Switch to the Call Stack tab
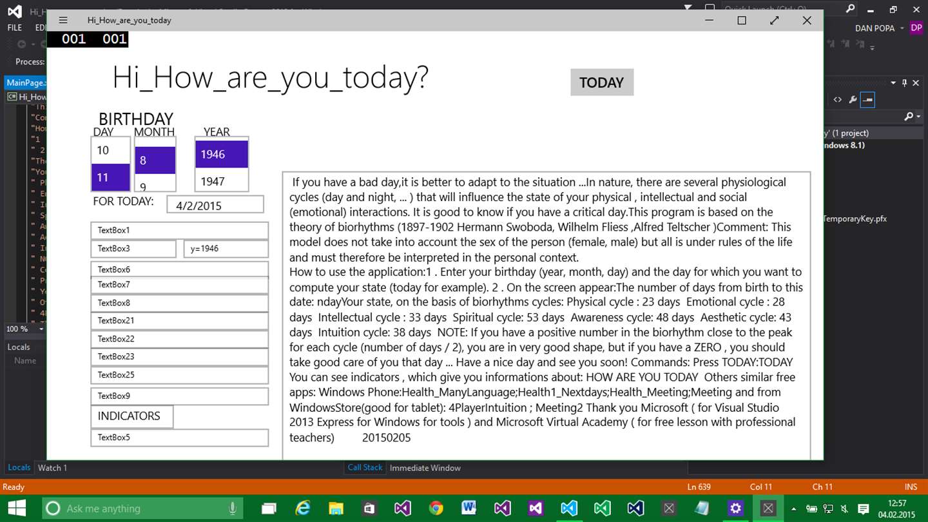The width and height of the screenshot is (928, 522). pos(365,468)
